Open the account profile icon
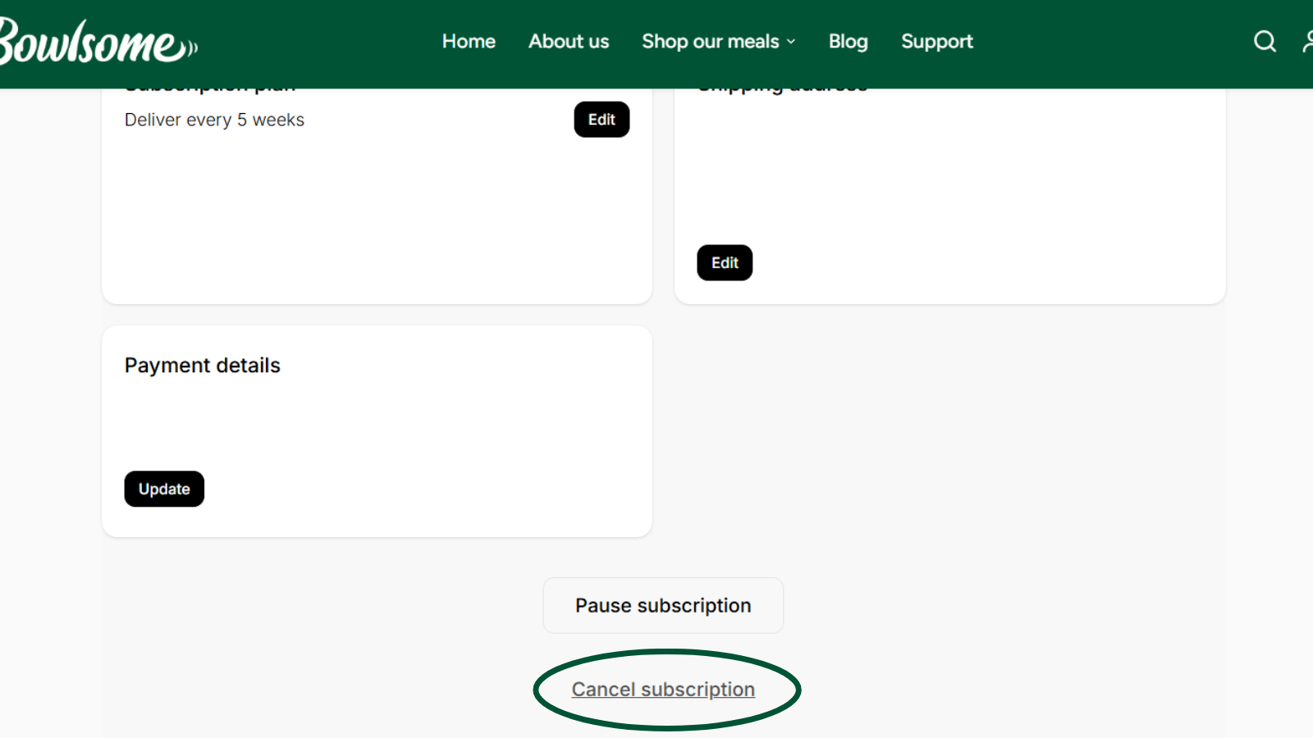1313x738 pixels. point(1307,41)
